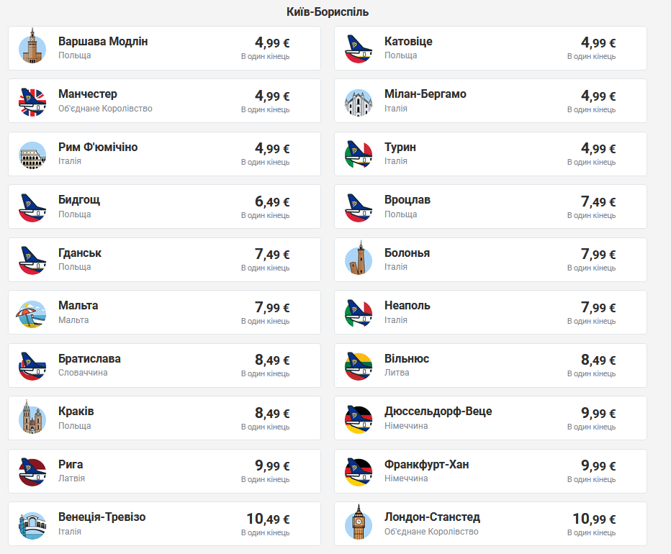This screenshot has height=554, width=671.
Task: Open the Неаполь flight card
Action: [490, 313]
